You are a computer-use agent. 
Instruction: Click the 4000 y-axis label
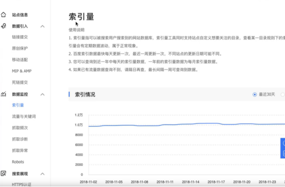[x=79, y=155]
